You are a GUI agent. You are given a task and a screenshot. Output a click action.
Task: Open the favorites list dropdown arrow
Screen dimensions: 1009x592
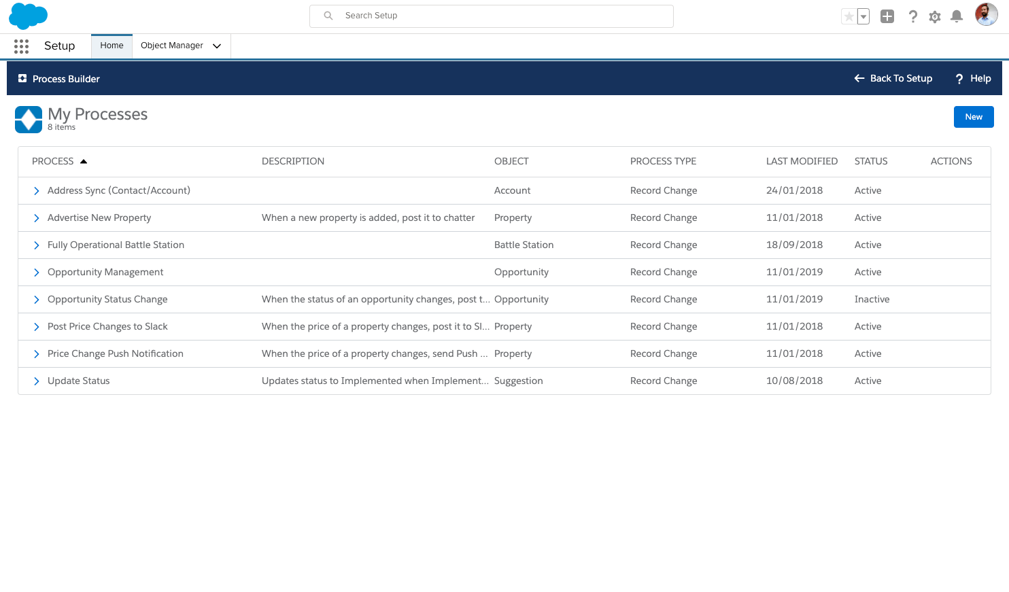click(x=863, y=16)
